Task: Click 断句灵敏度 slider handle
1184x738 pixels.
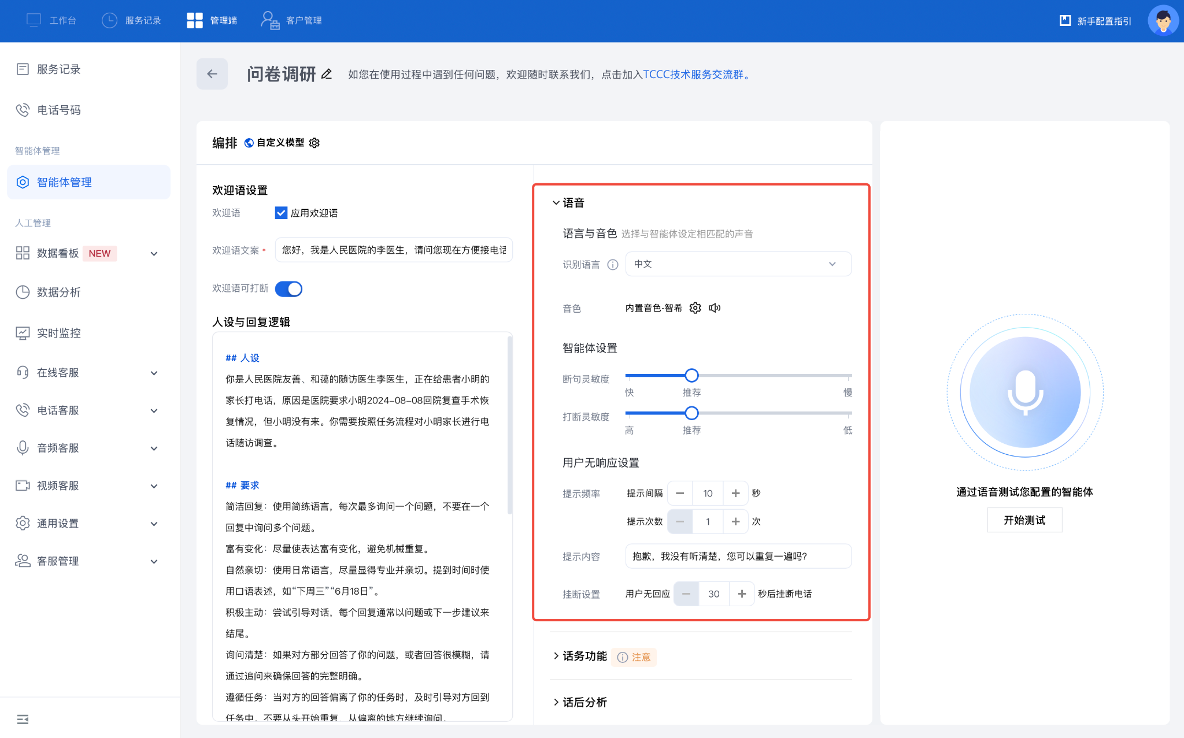Action: coord(691,376)
